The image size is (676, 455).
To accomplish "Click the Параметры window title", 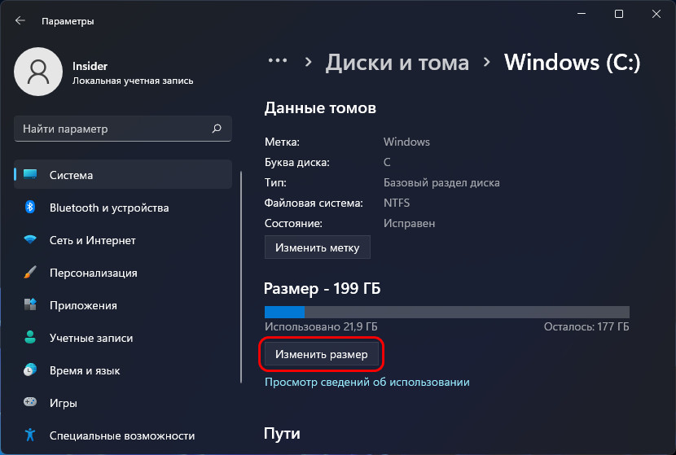I will click(68, 21).
